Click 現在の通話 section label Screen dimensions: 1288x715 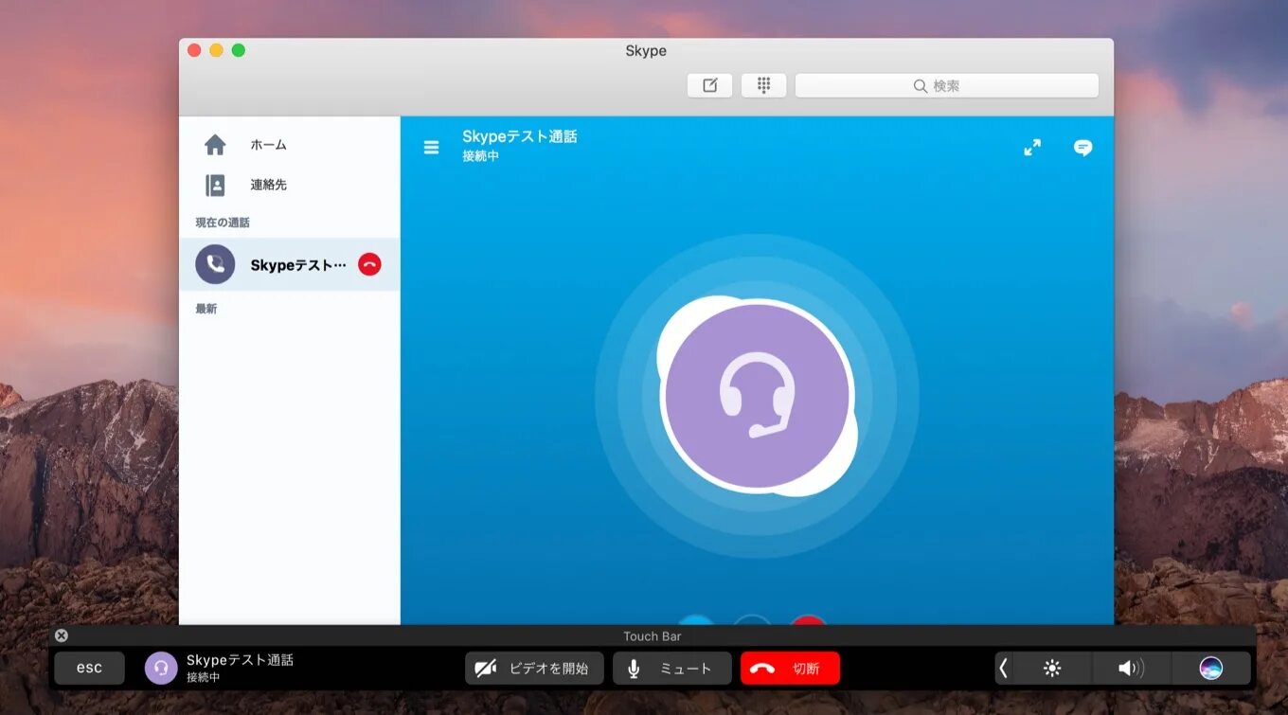[223, 223]
